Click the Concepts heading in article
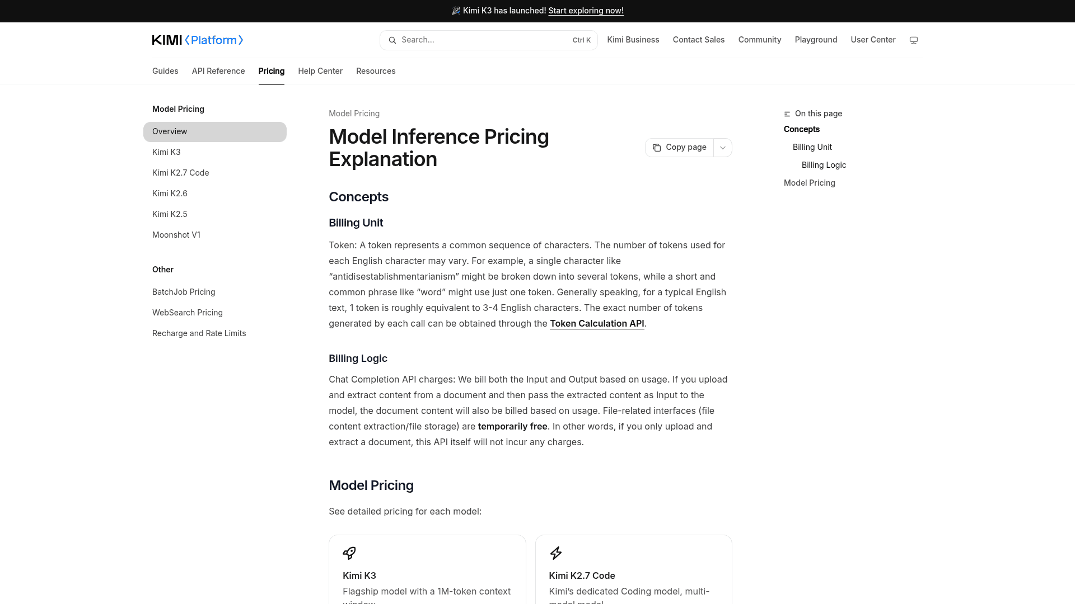Screen dimensions: 1075x604 359,197
